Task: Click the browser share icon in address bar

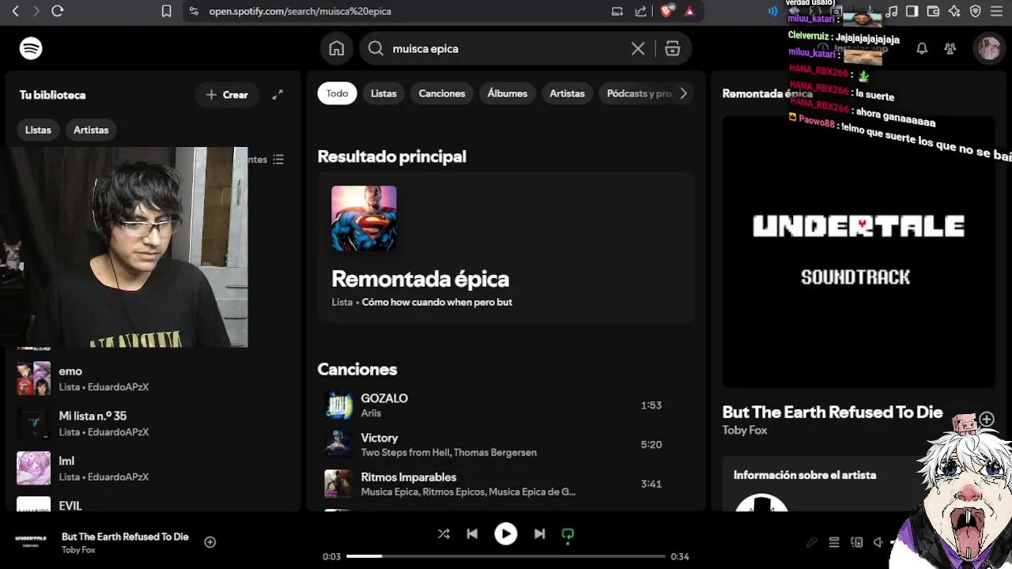Action: coord(641,11)
